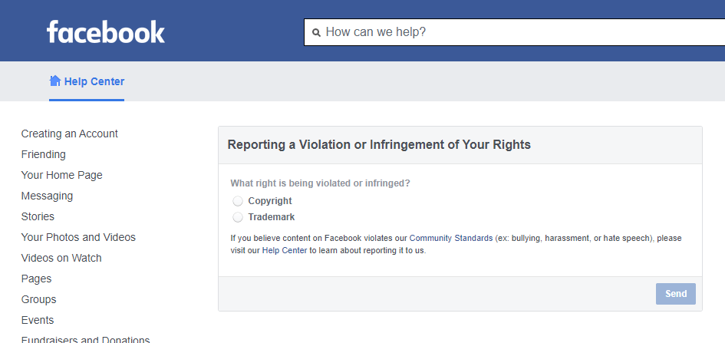This screenshot has width=725, height=343.
Task: Select the Trademark radio button
Action: 238,217
